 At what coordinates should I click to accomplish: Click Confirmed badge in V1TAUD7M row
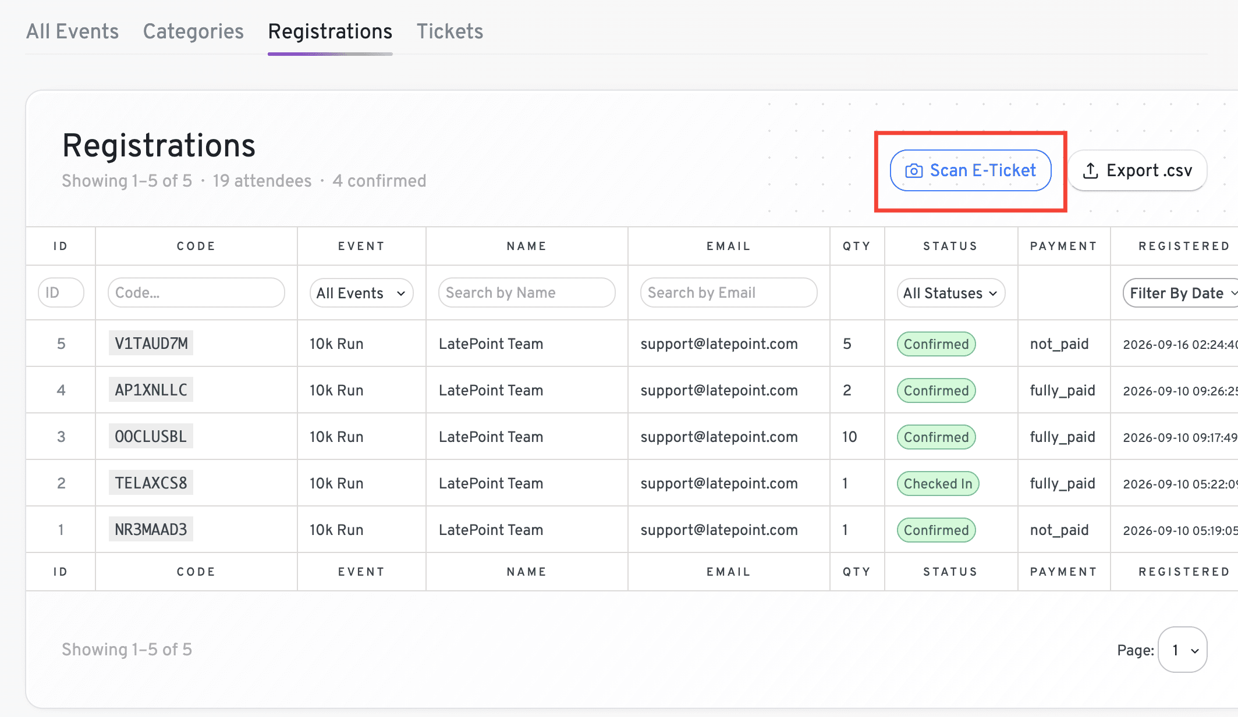[x=937, y=344]
